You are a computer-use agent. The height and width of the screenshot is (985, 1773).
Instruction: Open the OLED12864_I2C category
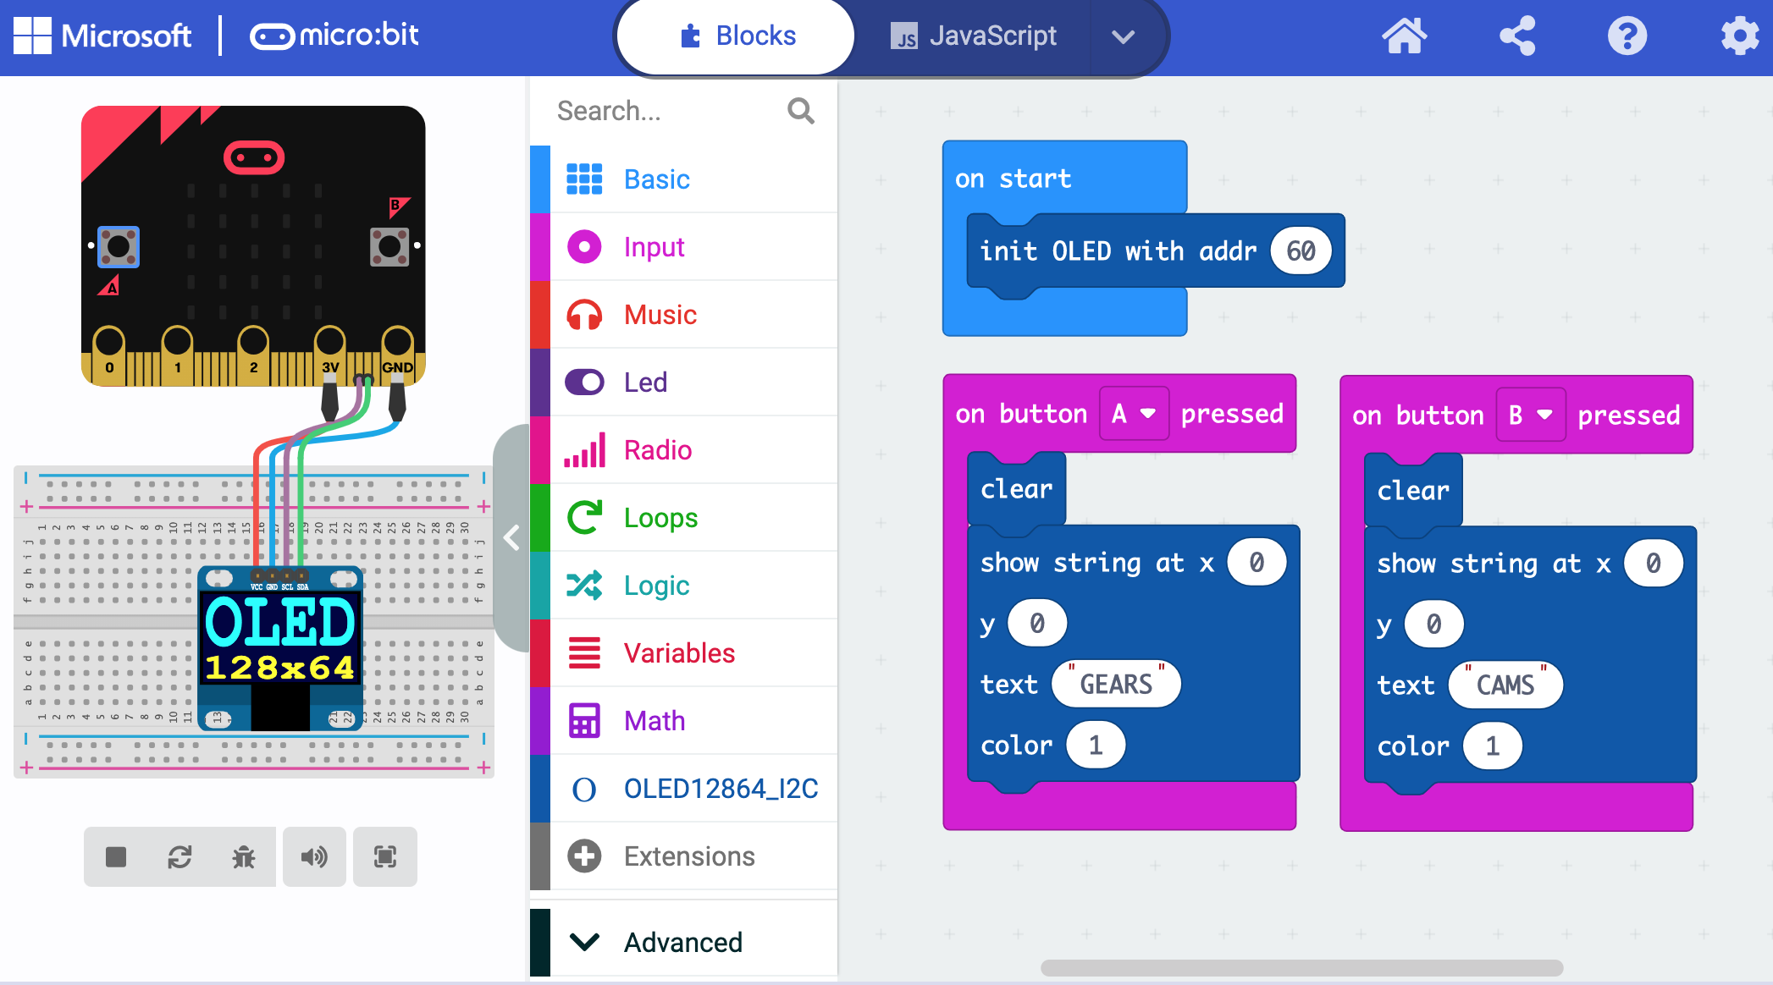tap(721, 788)
